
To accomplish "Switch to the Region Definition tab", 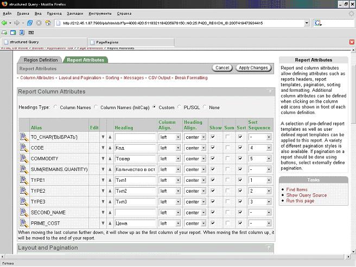I will point(40,60).
